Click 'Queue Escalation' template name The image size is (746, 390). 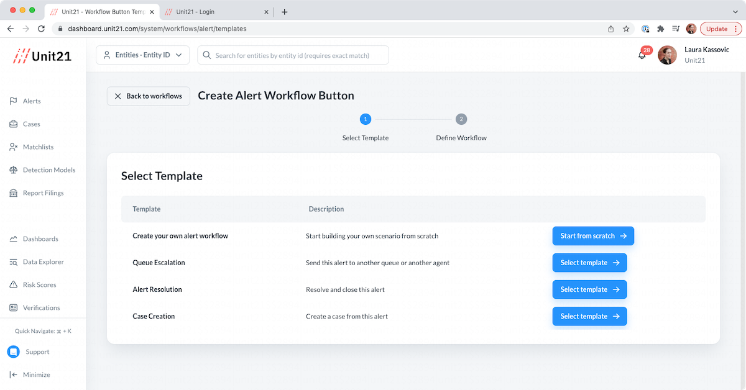pos(159,263)
